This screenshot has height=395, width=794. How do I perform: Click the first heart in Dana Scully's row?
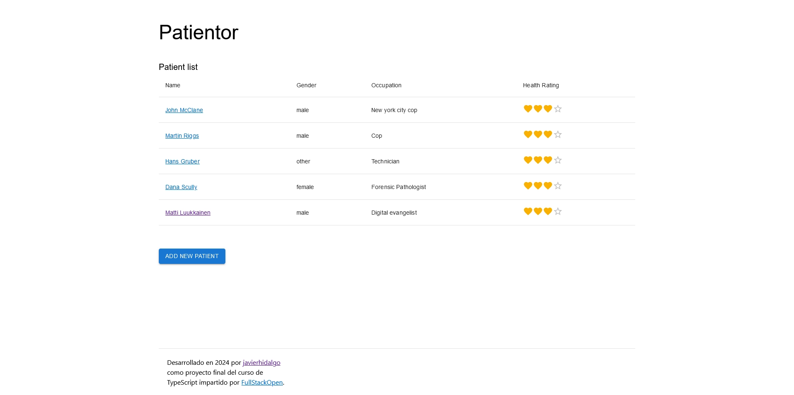click(x=528, y=186)
